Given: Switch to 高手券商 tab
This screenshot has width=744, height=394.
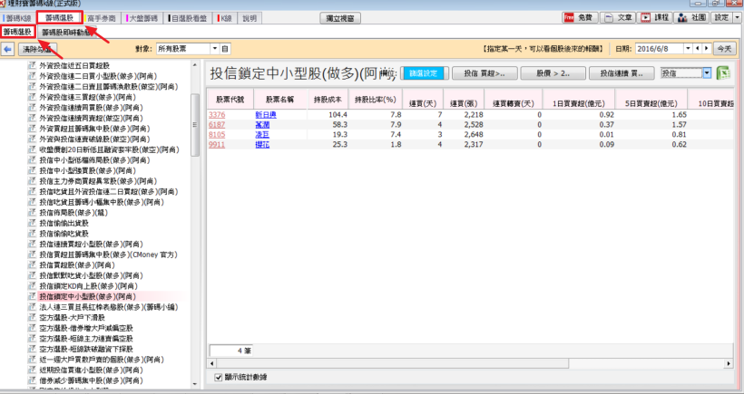Looking at the screenshot, I should click(100, 18).
